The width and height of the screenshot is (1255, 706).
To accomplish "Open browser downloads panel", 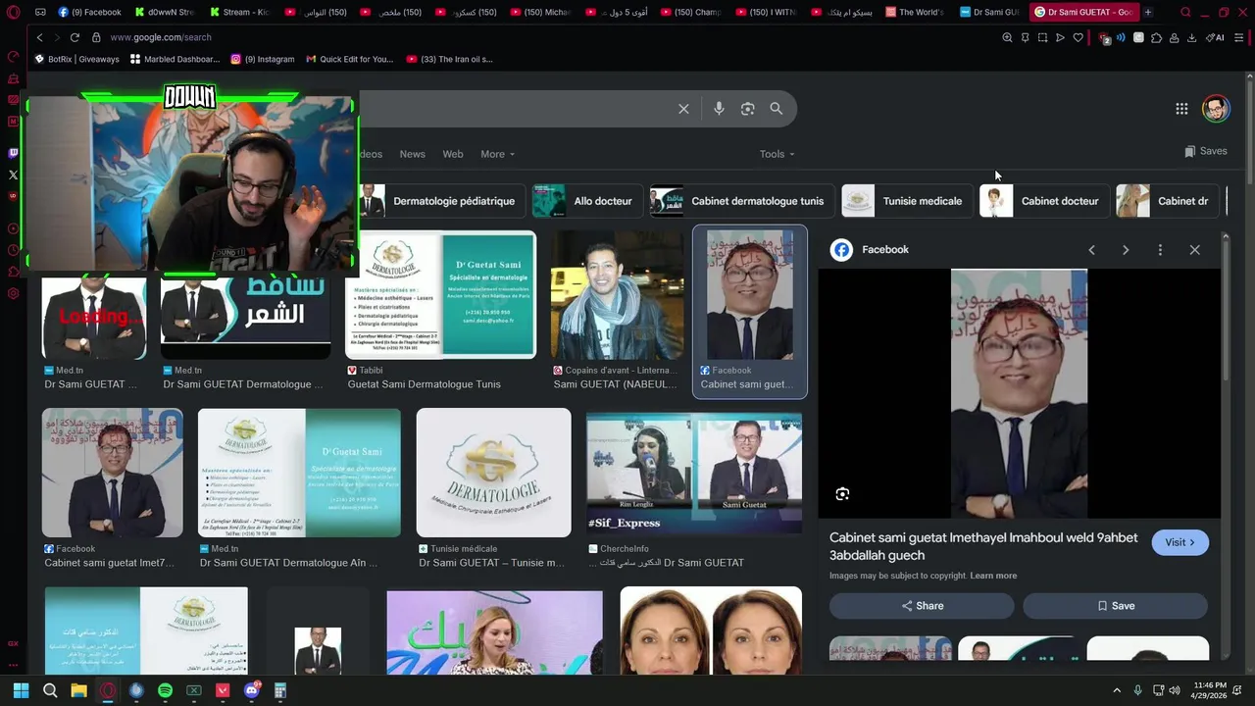I will coord(1191,37).
